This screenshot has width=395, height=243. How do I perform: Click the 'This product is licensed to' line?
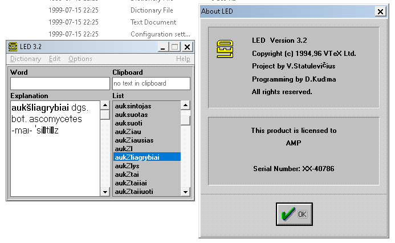(294, 131)
